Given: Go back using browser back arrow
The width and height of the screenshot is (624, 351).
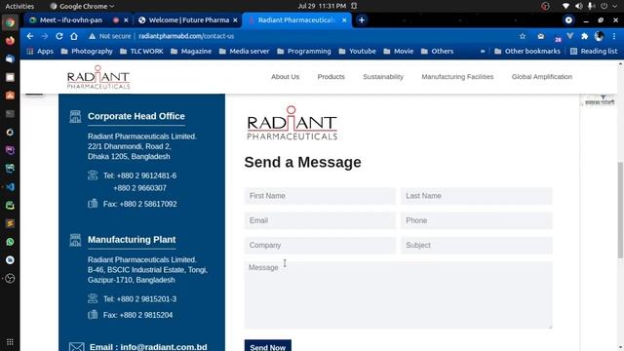Looking at the screenshot, I should 30,36.
